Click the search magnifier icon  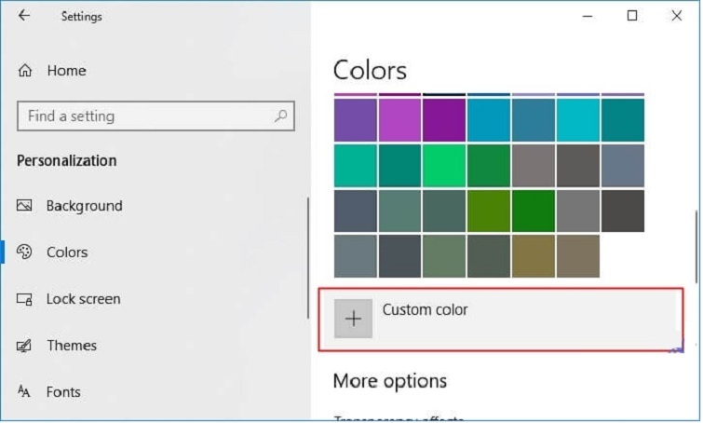point(280,116)
